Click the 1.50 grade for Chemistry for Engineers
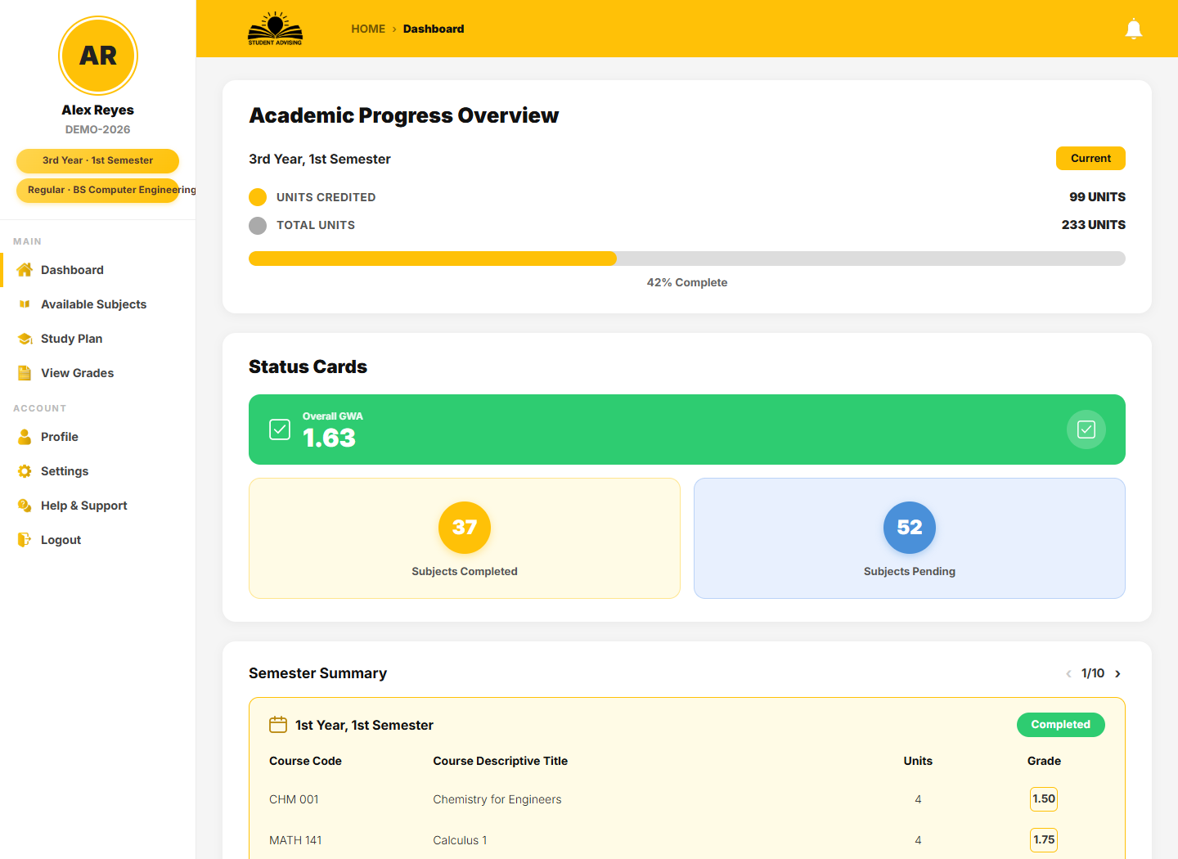Image resolution: width=1178 pixels, height=859 pixels. pos(1044,799)
